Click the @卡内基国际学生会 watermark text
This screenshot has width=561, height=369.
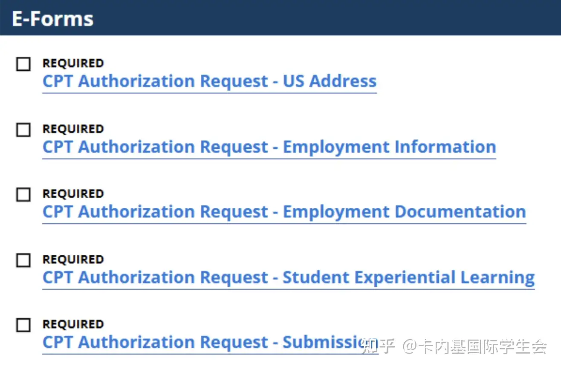click(475, 346)
